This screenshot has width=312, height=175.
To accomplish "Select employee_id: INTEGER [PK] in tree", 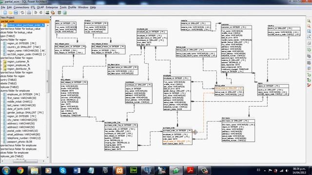I will click(23, 94).
